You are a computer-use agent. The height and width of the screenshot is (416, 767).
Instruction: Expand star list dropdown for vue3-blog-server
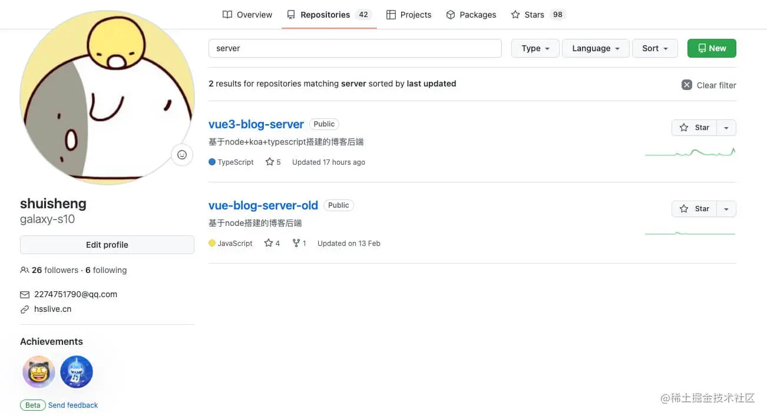click(x=726, y=128)
